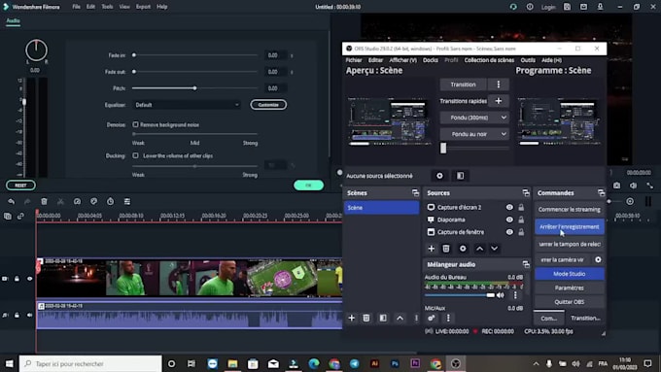Enable Remove background noise checkbox
661x372 pixels.
point(135,124)
